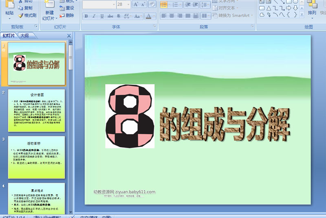Increase font size with the larger A

tap(136, 4)
